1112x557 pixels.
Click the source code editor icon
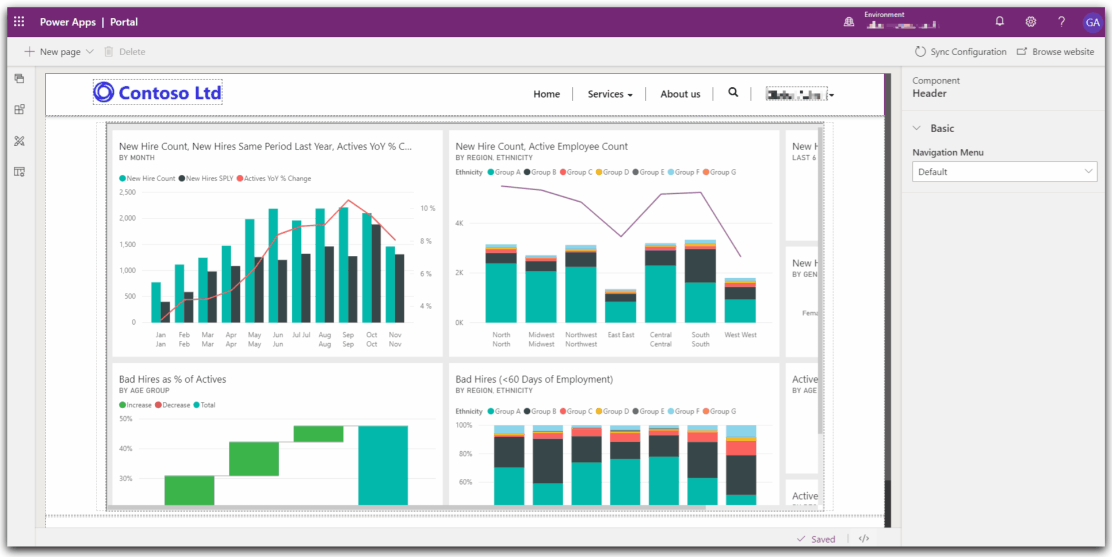[863, 539]
